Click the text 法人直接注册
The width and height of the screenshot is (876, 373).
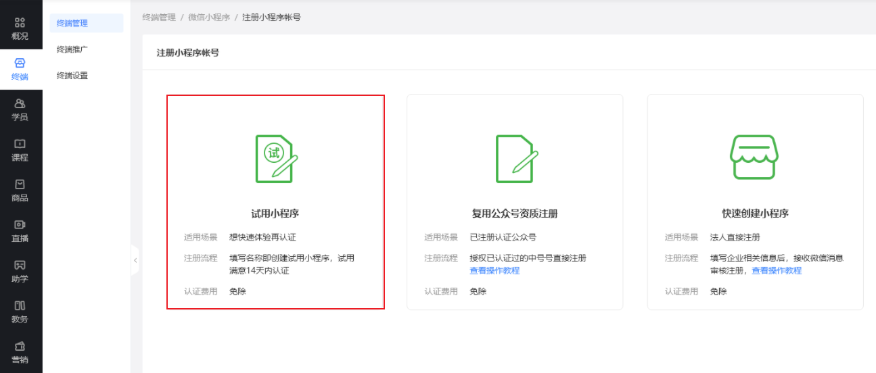click(735, 237)
